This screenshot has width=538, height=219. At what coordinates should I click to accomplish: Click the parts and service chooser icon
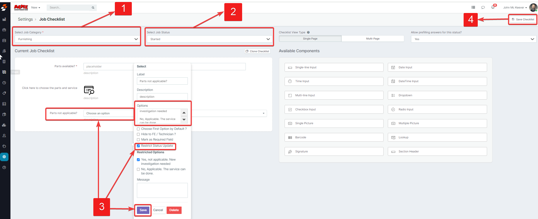pyautogui.click(x=89, y=90)
